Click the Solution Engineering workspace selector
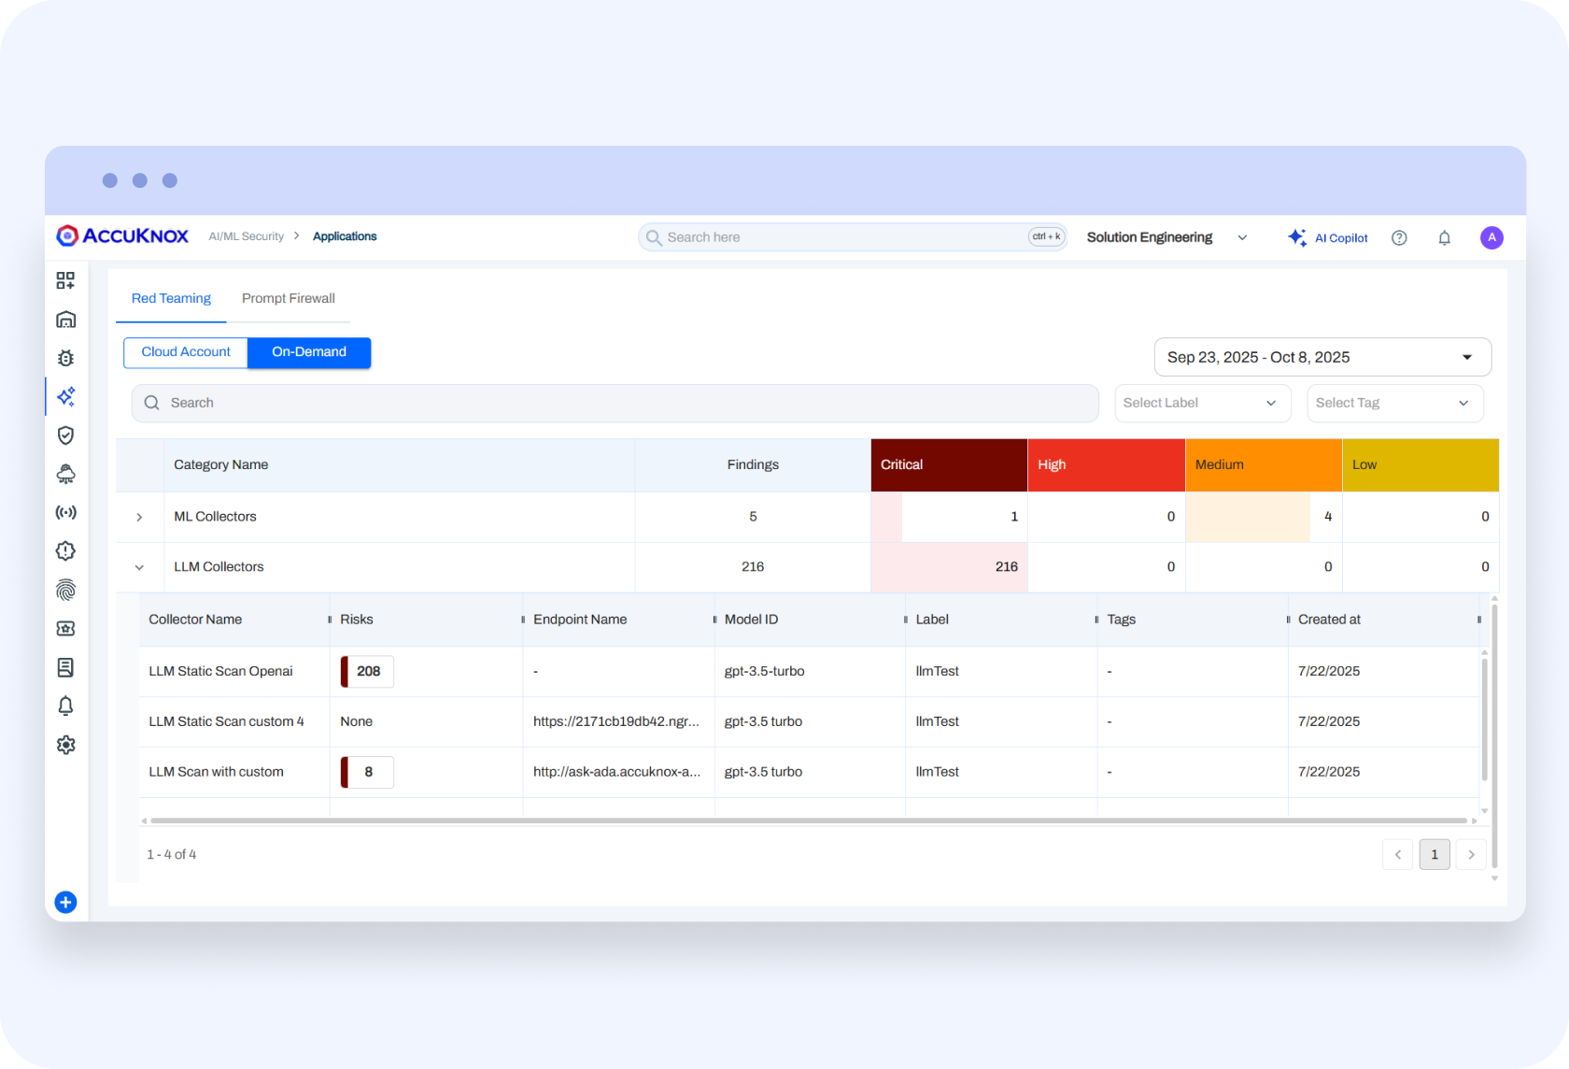This screenshot has width=1569, height=1069. click(1166, 237)
